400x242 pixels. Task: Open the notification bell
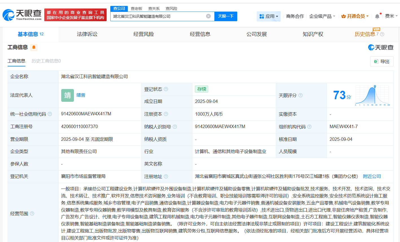[377, 16]
